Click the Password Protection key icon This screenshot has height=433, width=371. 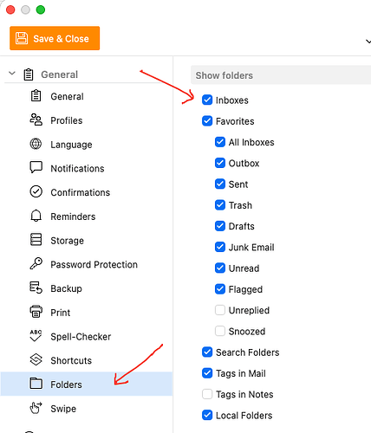pyautogui.click(x=36, y=263)
